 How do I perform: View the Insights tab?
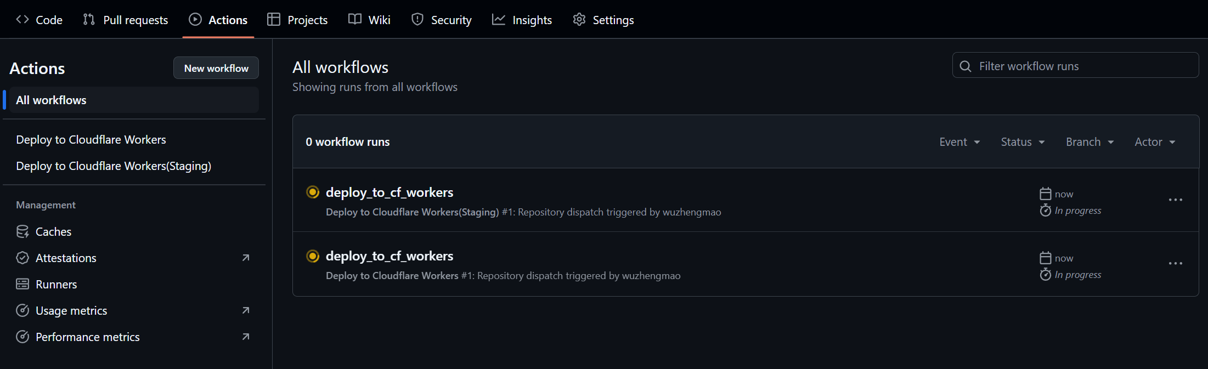(x=522, y=20)
